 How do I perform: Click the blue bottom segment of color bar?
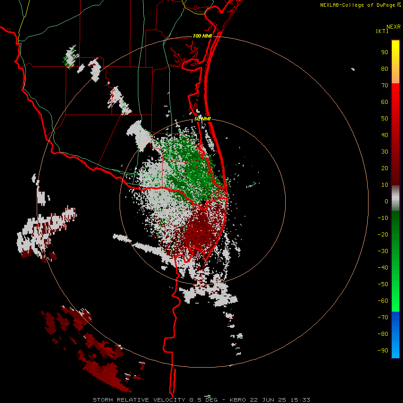pos(395,335)
